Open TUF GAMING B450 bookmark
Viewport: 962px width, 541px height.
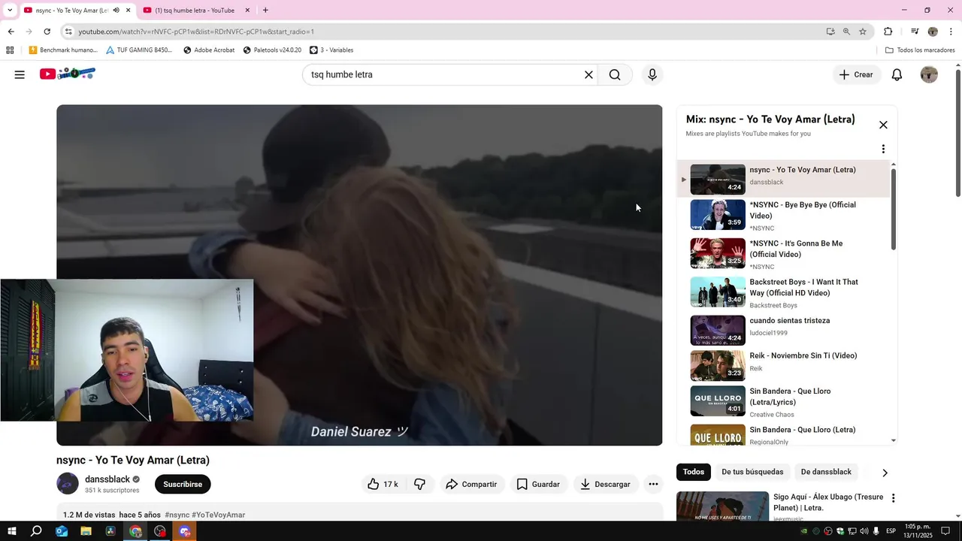click(x=139, y=50)
